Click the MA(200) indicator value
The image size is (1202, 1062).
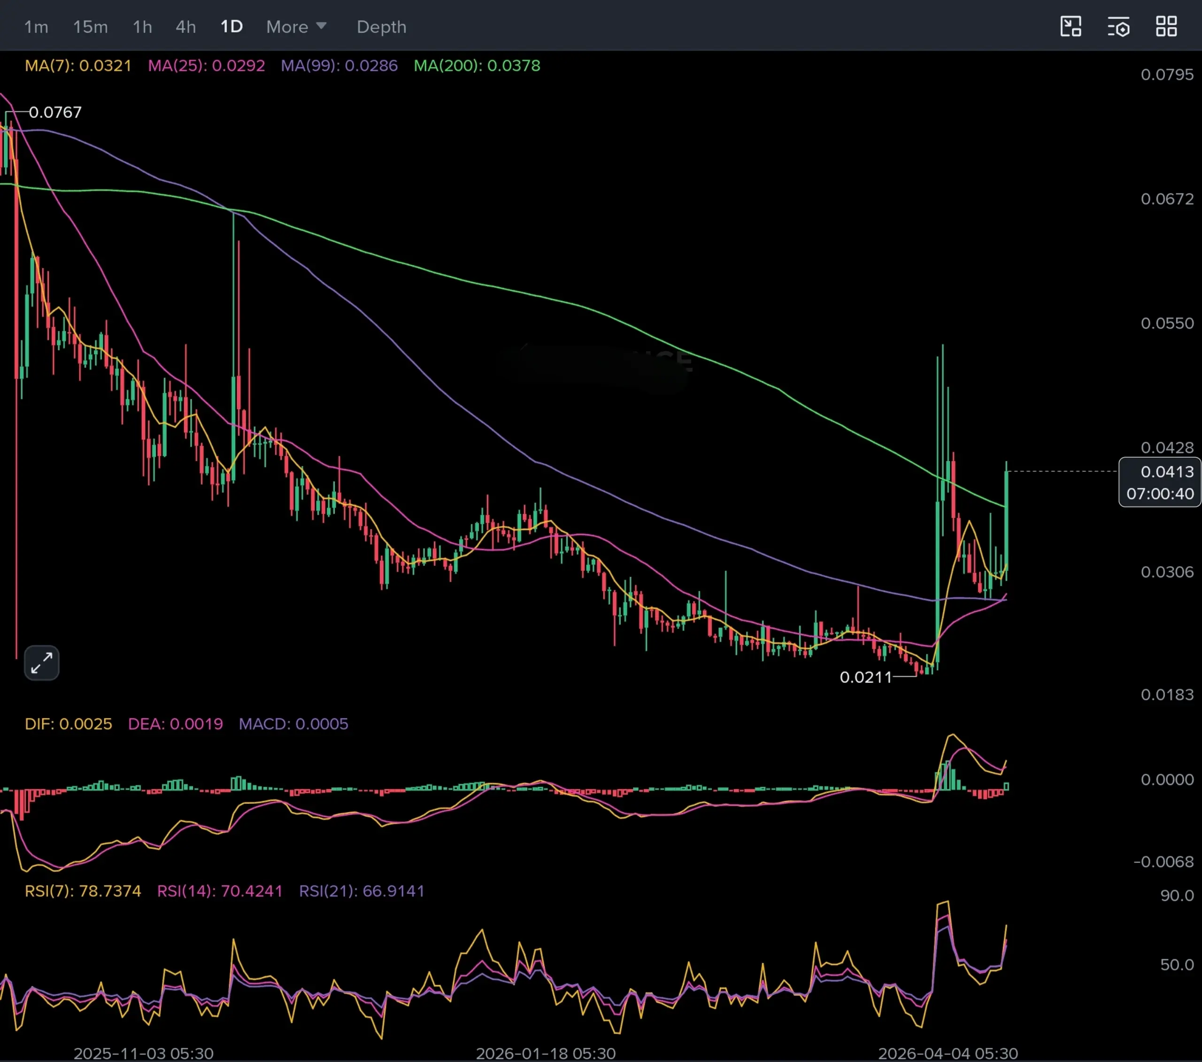513,65
